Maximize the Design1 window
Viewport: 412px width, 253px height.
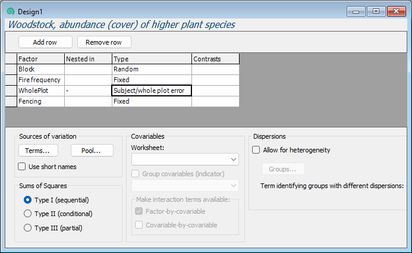point(376,11)
